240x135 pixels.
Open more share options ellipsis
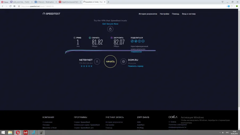point(143,41)
